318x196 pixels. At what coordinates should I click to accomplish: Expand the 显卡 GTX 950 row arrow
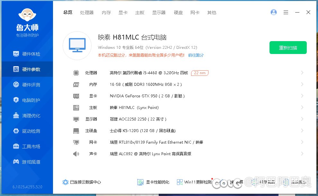(302, 96)
